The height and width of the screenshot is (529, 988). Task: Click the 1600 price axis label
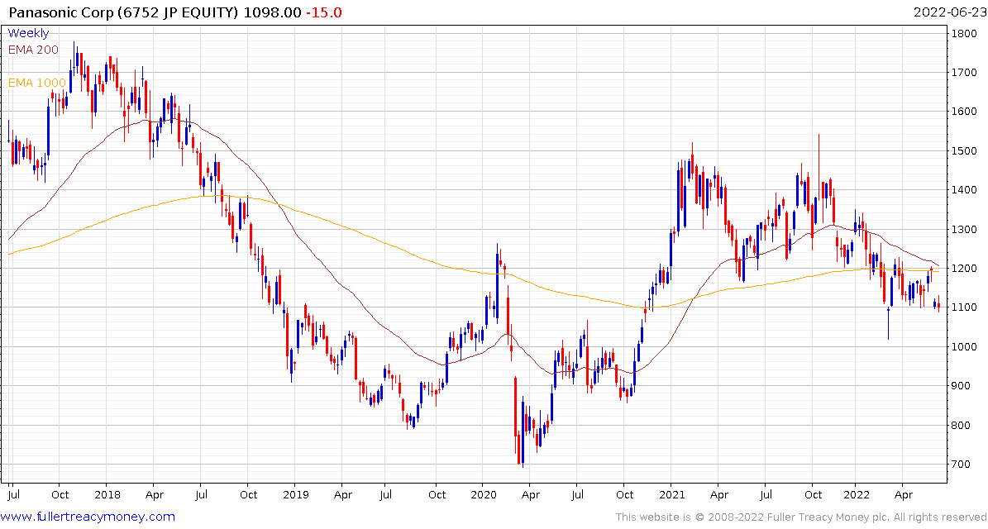point(966,112)
